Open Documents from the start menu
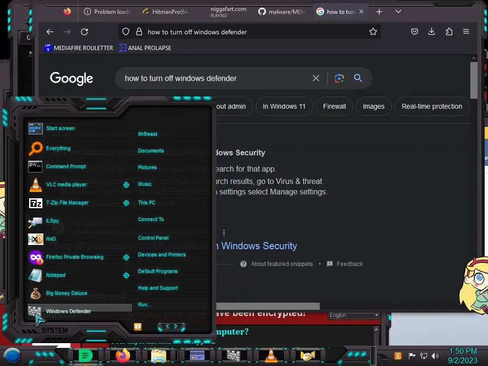The height and width of the screenshot is (366, 488). [x=151, y=151]
